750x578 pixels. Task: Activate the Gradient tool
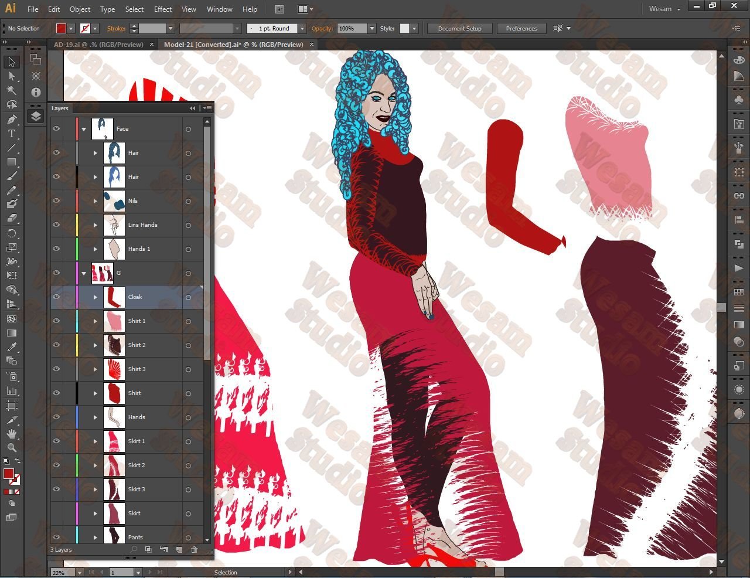coord(11,333)
